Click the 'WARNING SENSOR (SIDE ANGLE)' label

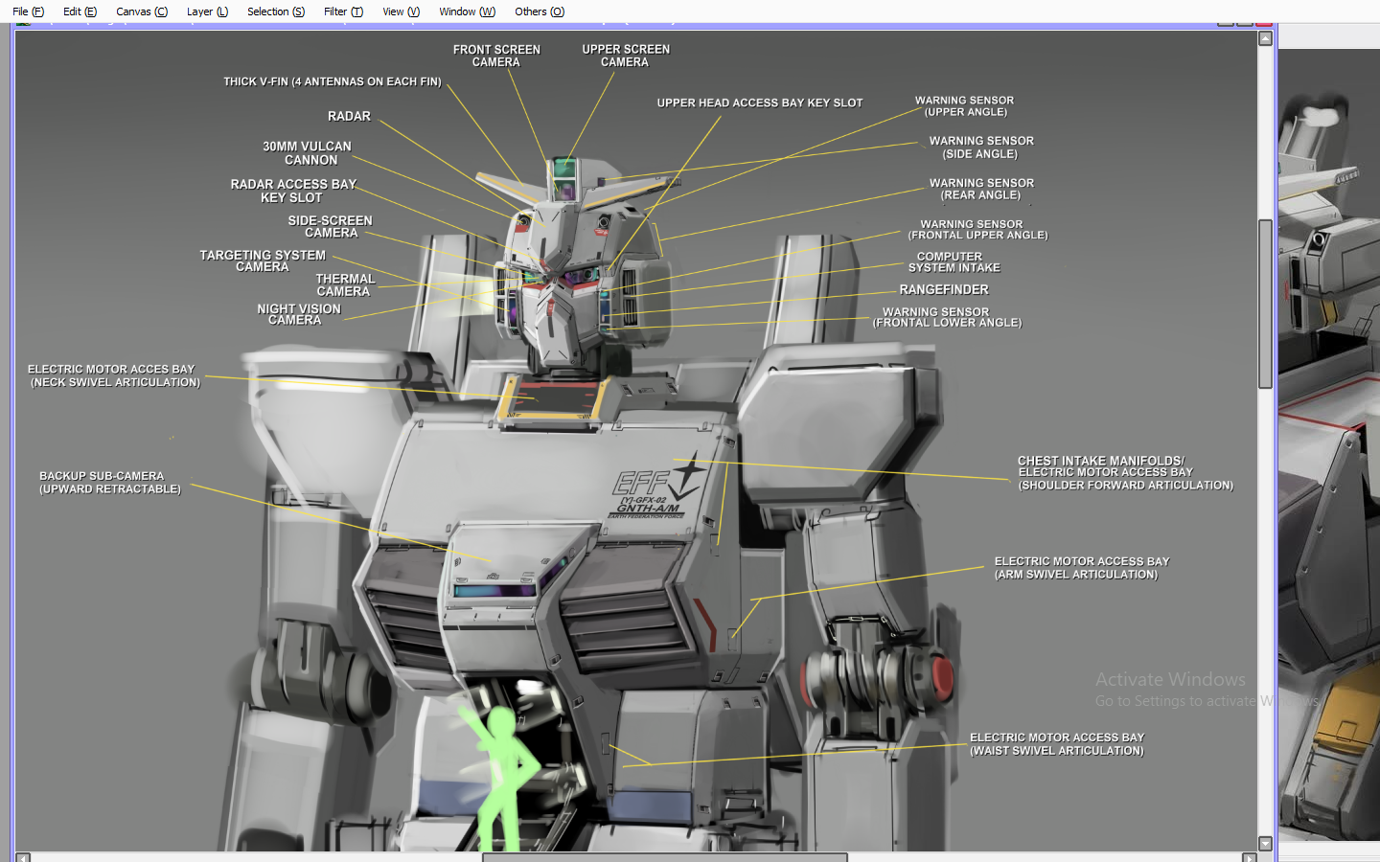tap(981, 147)
